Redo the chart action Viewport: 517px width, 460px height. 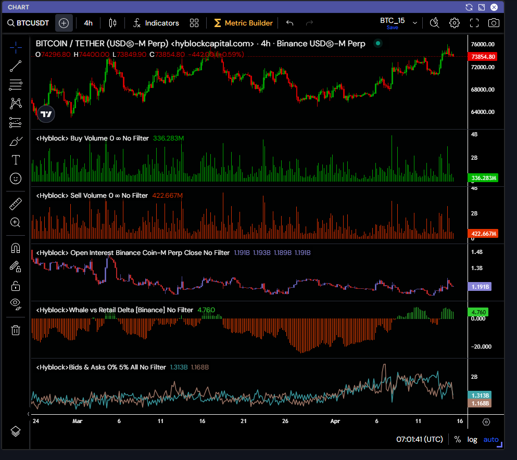309,23
